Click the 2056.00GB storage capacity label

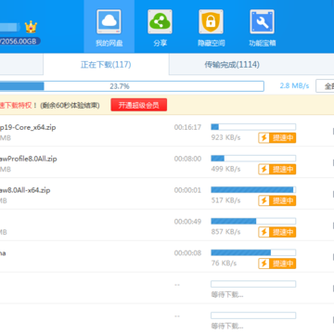(19, 41)
